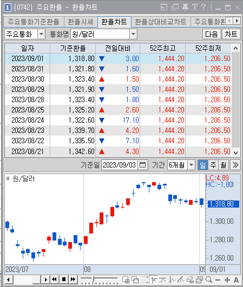Click the 기준일 date field 2023/09/03
The height and width of the screenshot is (287, 243).
120,165
